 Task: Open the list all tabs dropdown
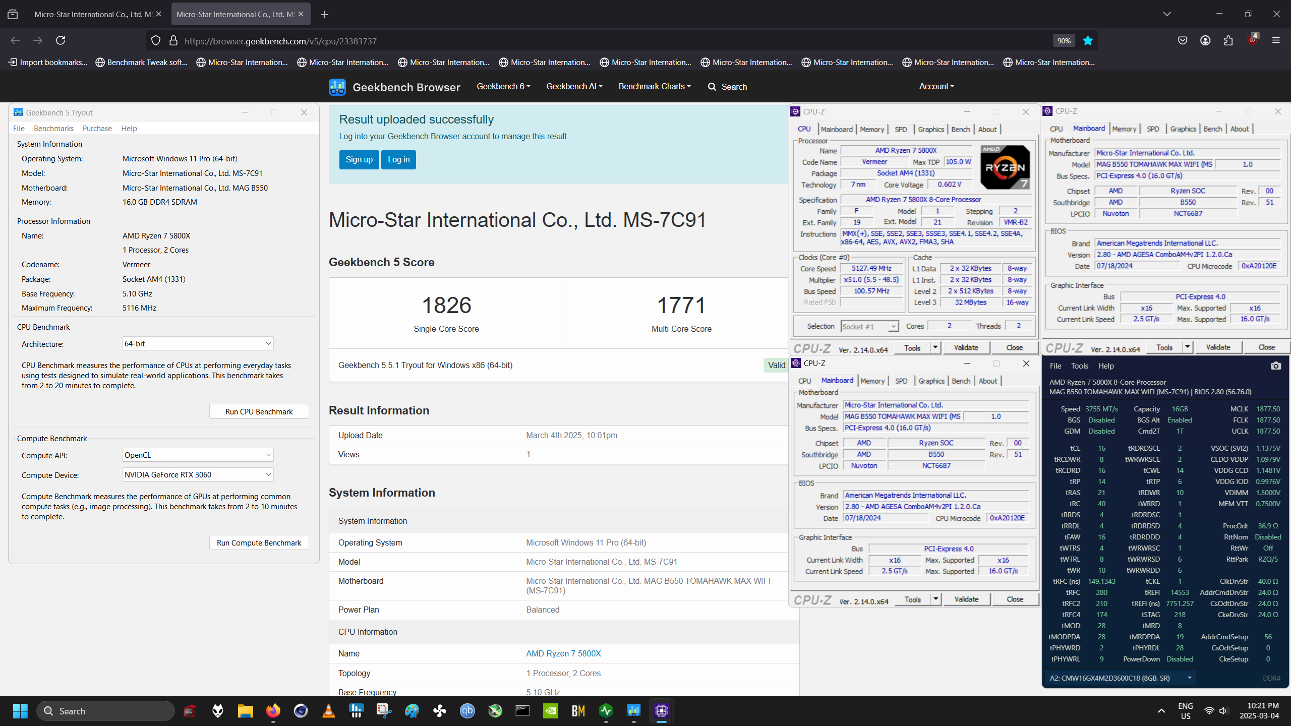click(1167, 14)
